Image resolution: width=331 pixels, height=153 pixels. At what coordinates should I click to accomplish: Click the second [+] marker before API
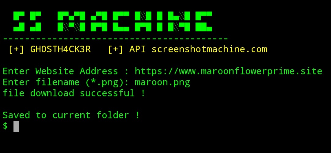tap(116, 49)
